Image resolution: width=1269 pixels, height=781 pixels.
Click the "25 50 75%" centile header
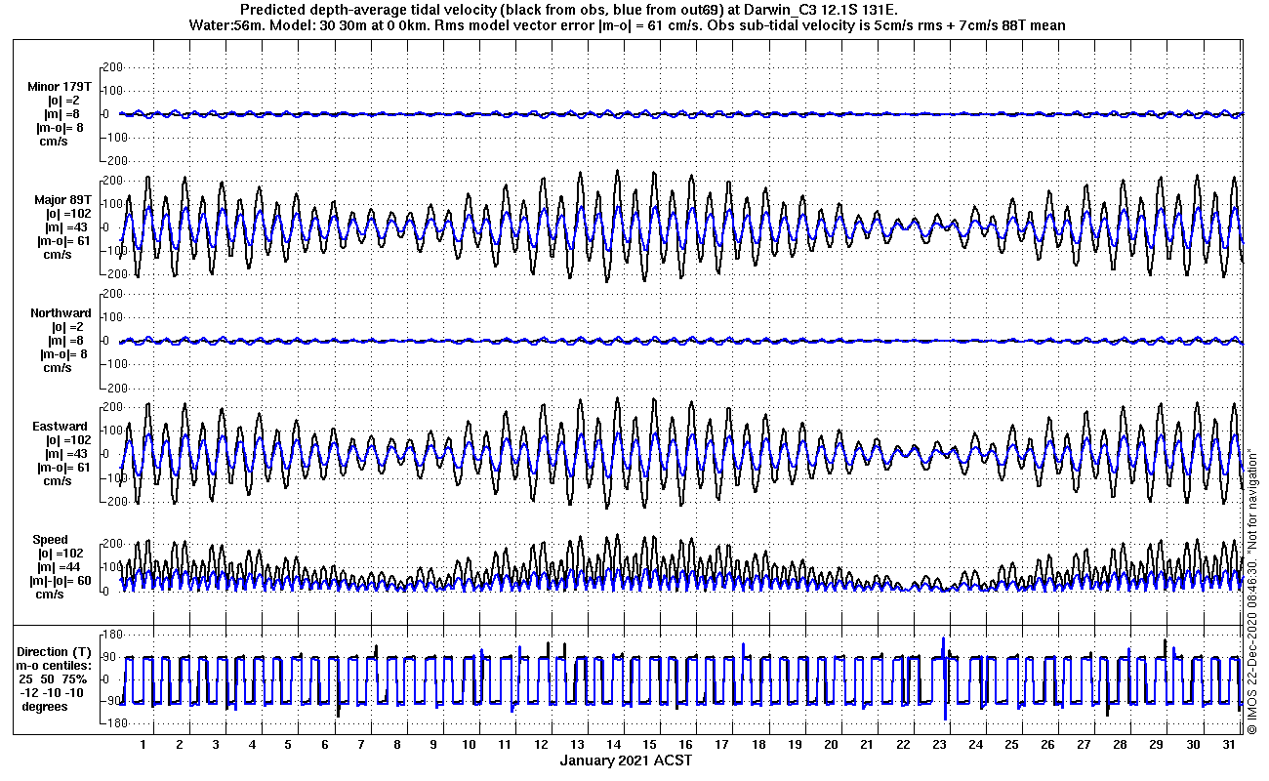(55, 679)
